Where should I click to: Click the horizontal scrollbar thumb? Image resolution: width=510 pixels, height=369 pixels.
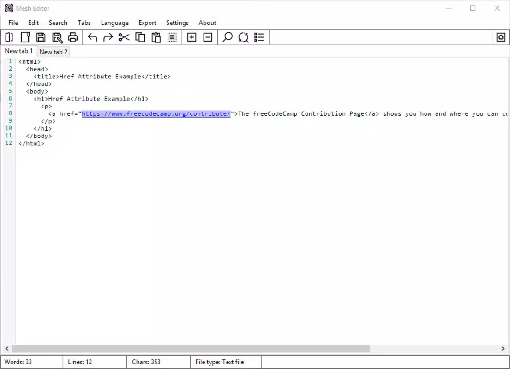point(191,349)
